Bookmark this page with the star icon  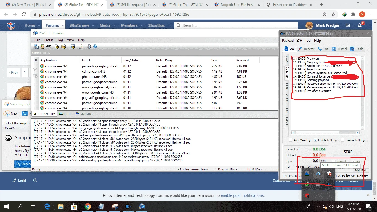point(333,14)
